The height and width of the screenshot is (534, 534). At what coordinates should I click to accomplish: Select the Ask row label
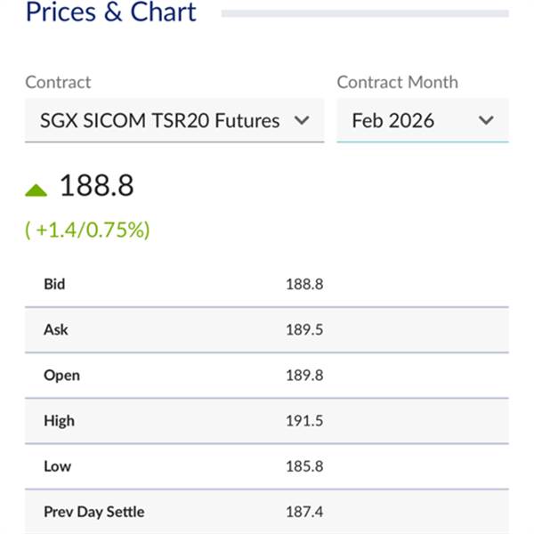55,330
